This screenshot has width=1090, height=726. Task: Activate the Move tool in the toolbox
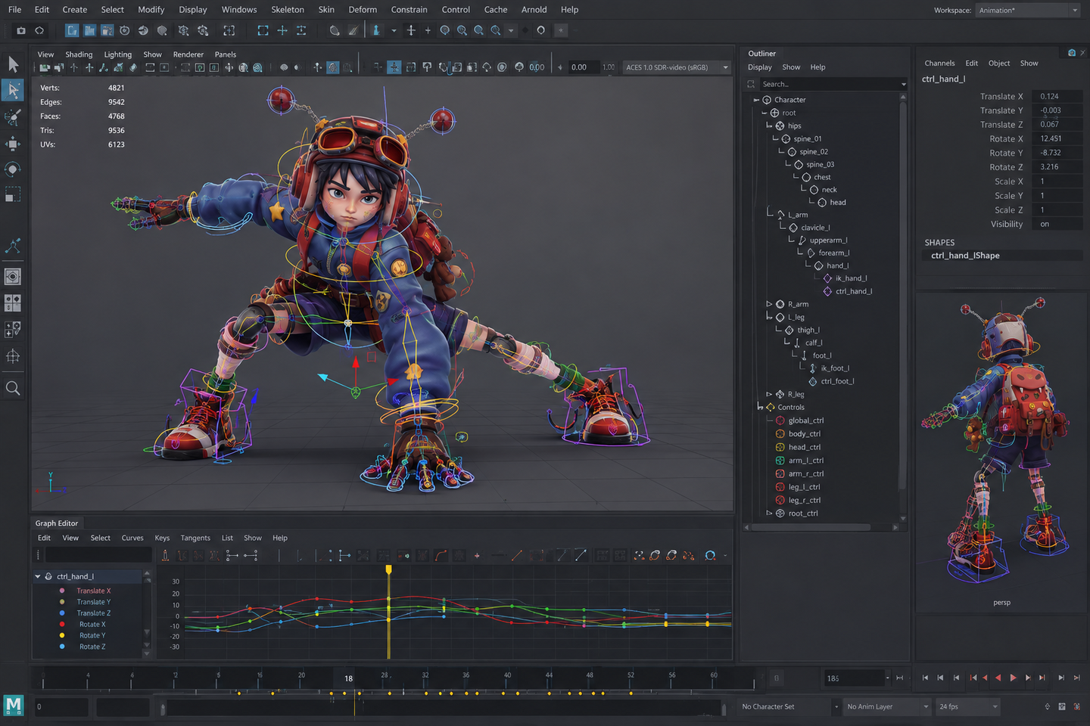pyautogui.click(x=13, y=144)
